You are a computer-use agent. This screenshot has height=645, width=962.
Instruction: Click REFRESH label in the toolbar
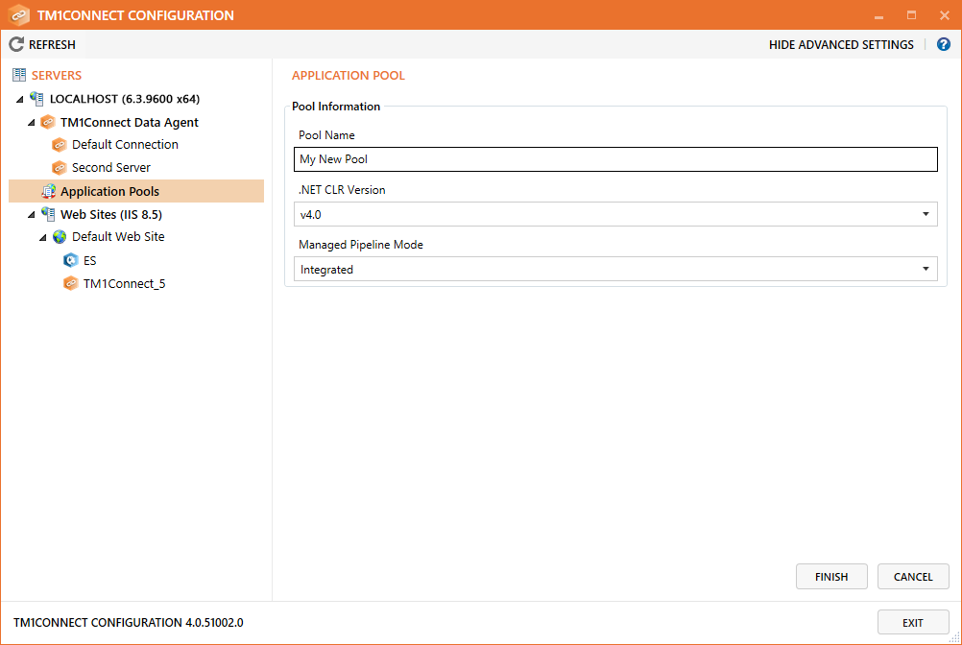(52, 45)
